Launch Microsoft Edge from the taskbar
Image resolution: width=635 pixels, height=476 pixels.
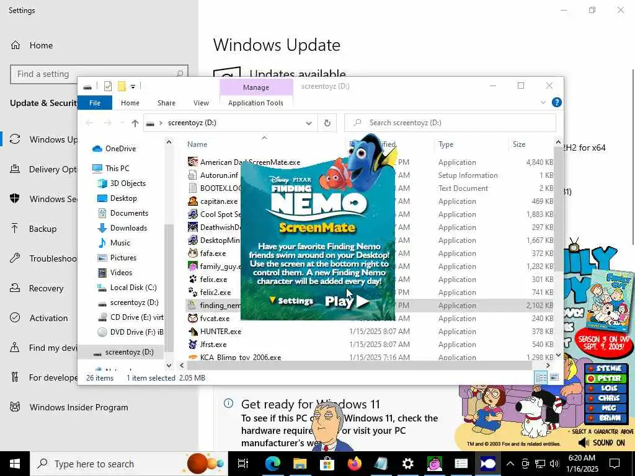tap(273, 464)
